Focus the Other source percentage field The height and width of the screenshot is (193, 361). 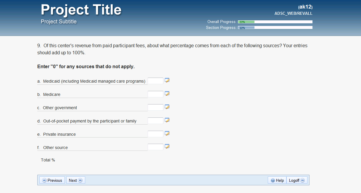[155, 147]
